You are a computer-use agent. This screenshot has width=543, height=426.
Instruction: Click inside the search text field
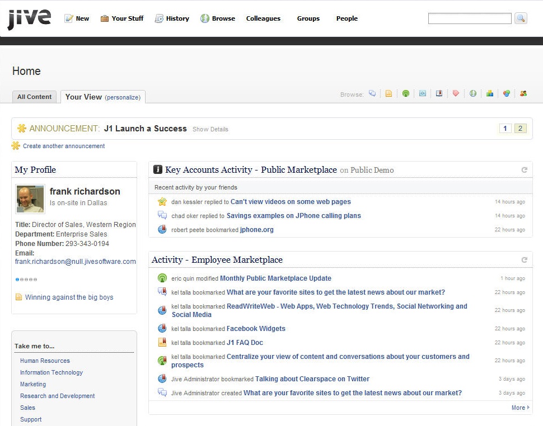click(469, 18)
